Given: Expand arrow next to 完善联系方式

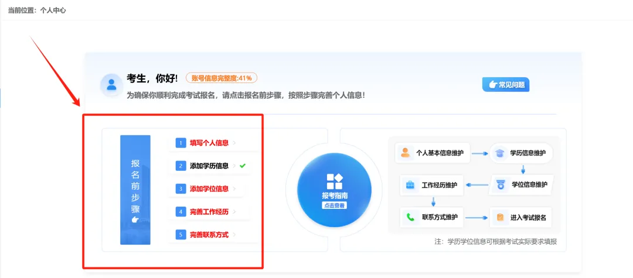Looking at the screenshot, I should [234, 235].
